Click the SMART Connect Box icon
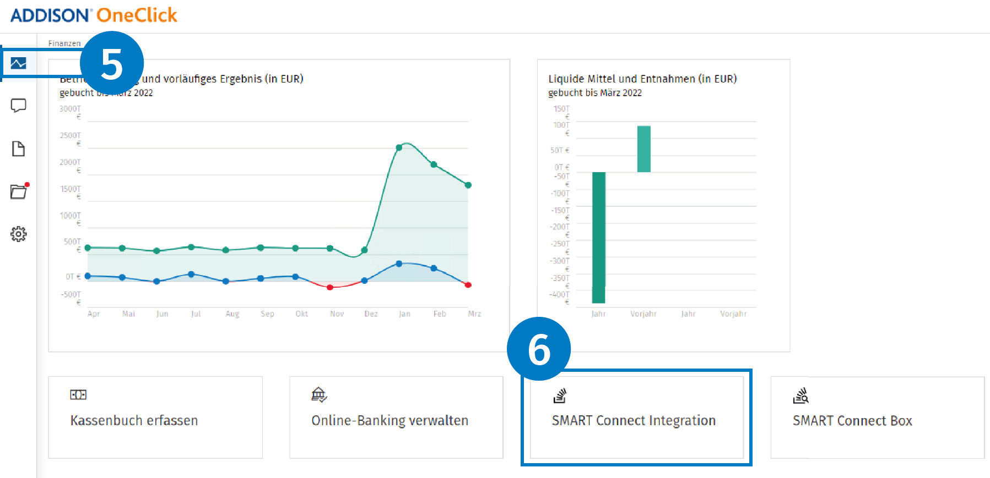The width and height of the screenshot is (990, 478). pyautogui.click(x=800, y=395)
